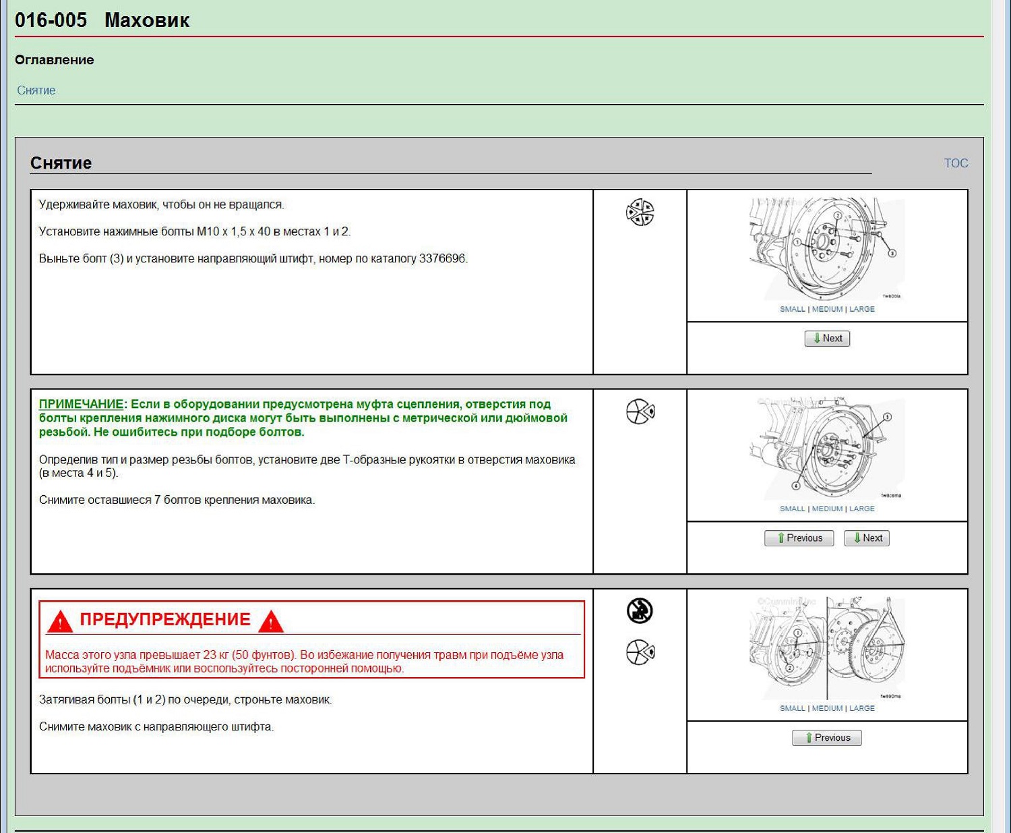Viewport: 1011px width, 833px height.
Task: Click text 'Затягивая болты (1 и 2) по очереди'
Action: point(135,700)
